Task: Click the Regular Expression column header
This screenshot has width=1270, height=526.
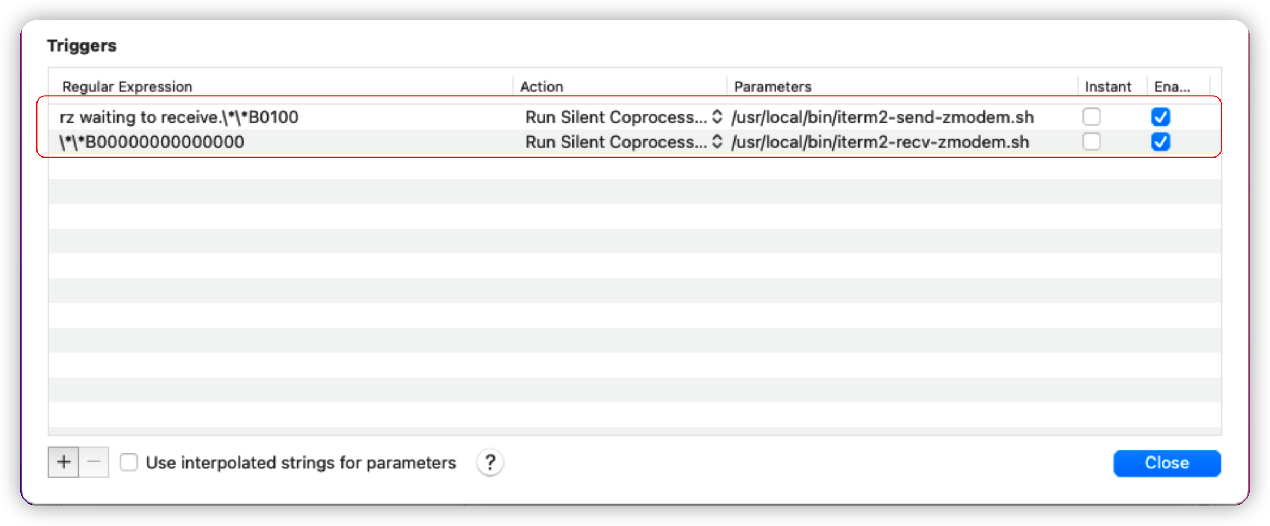Action: [127, 87]
